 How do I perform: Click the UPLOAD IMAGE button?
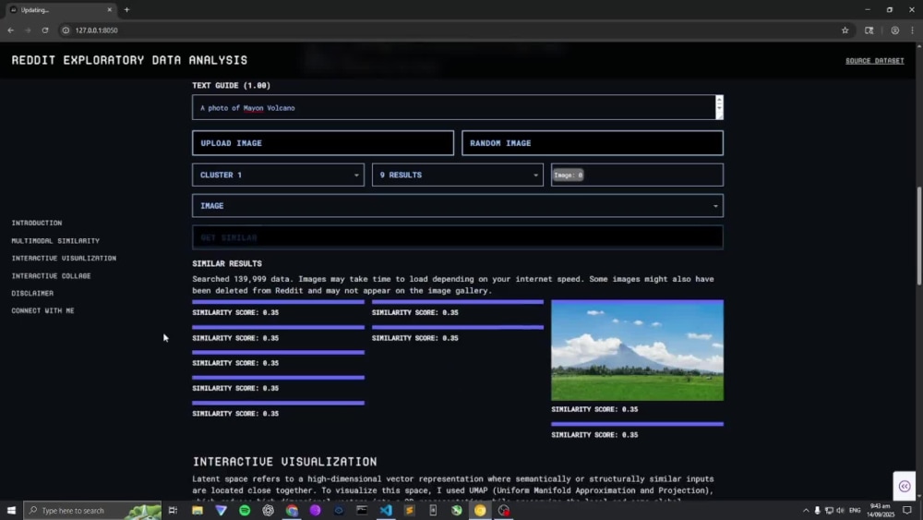point(322,143)
